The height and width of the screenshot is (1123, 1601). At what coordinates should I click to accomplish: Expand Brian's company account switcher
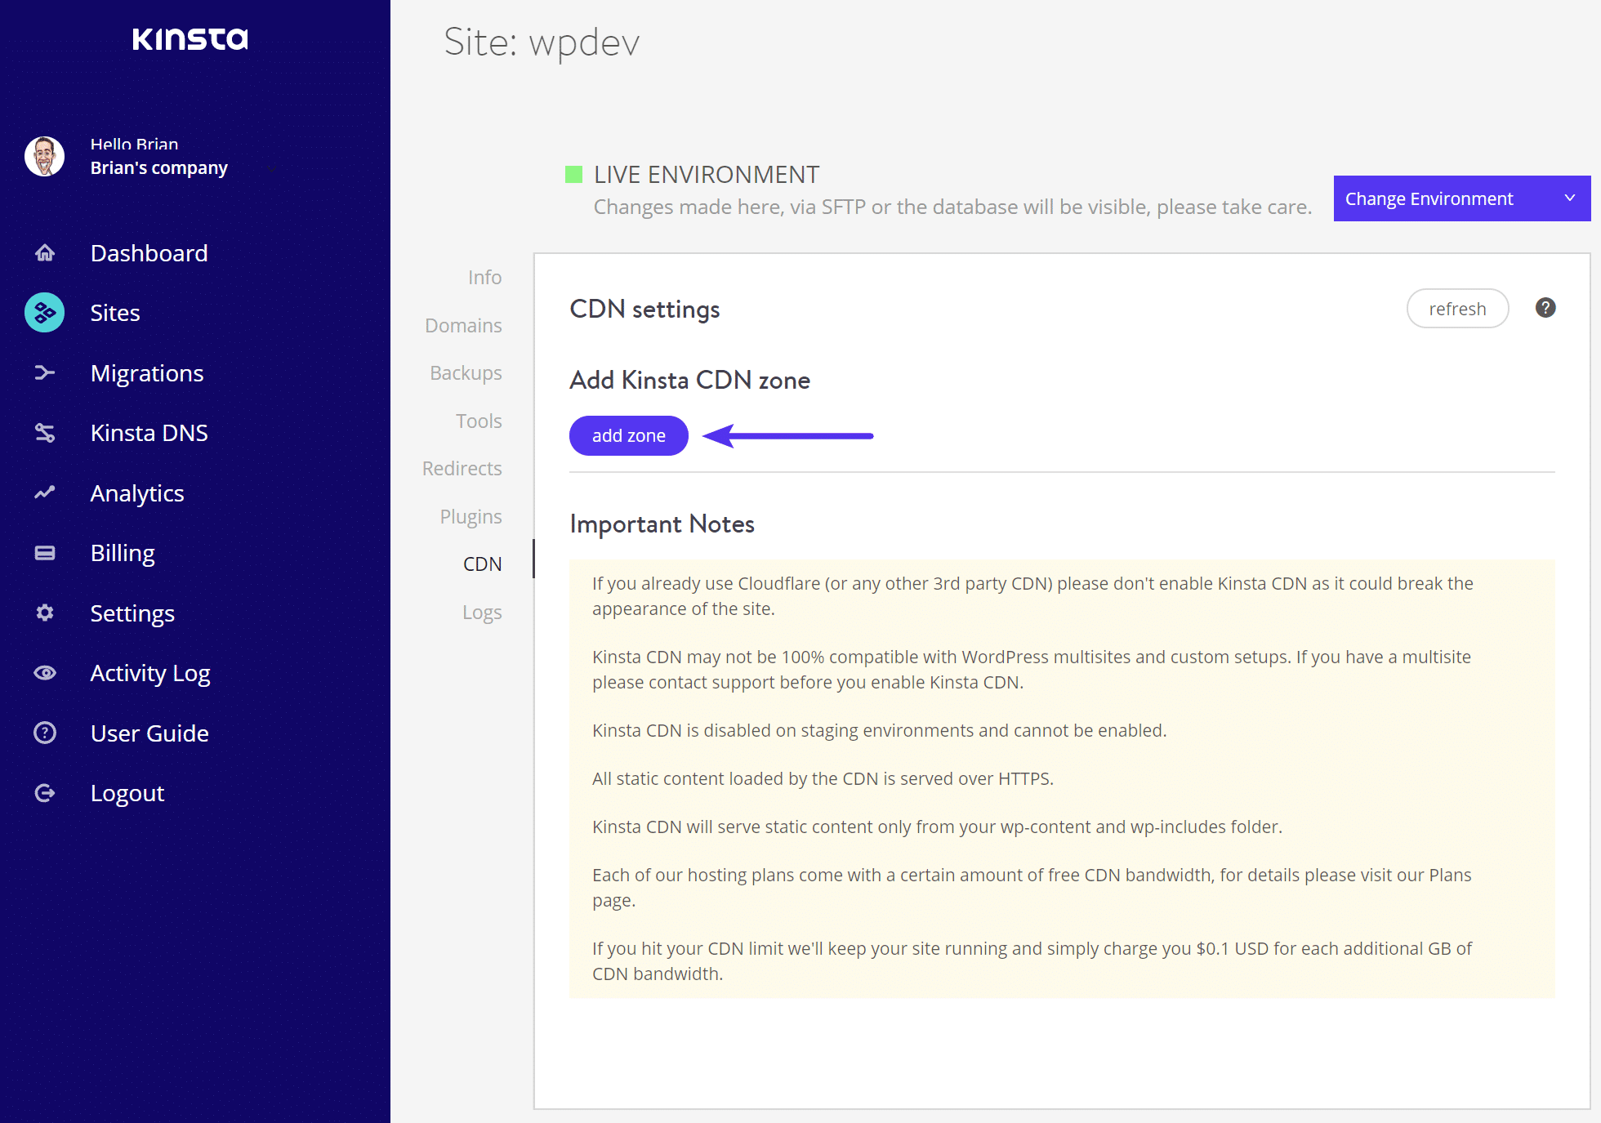click(272, 168)
